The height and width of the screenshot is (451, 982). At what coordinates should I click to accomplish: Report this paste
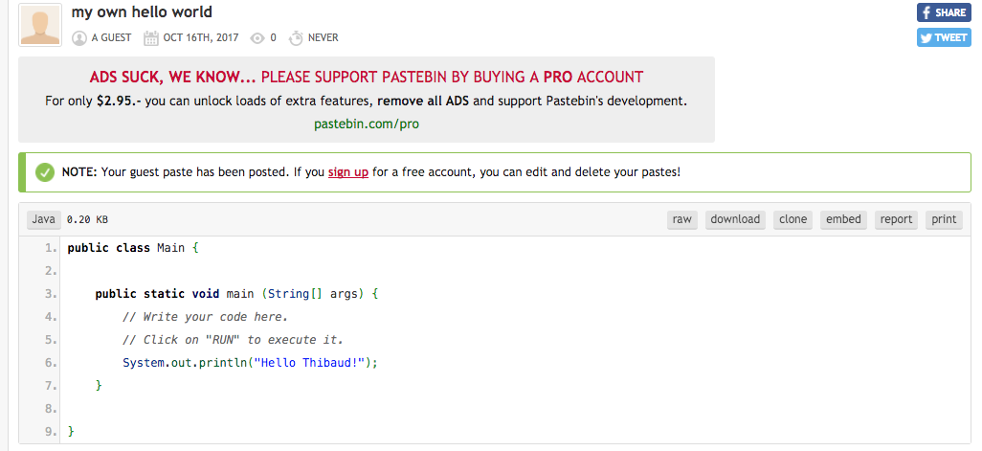click(x=896, y=219)
